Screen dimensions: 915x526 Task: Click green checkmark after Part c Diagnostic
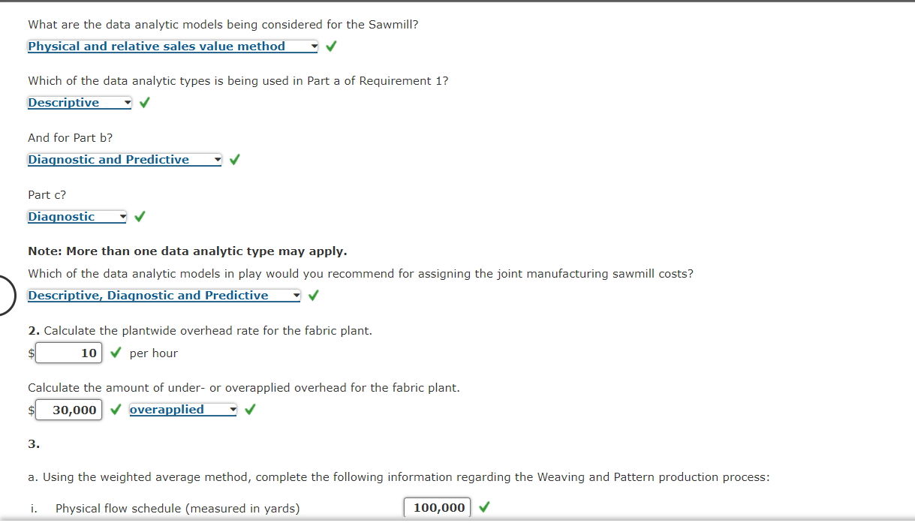[x=140, y=217]
